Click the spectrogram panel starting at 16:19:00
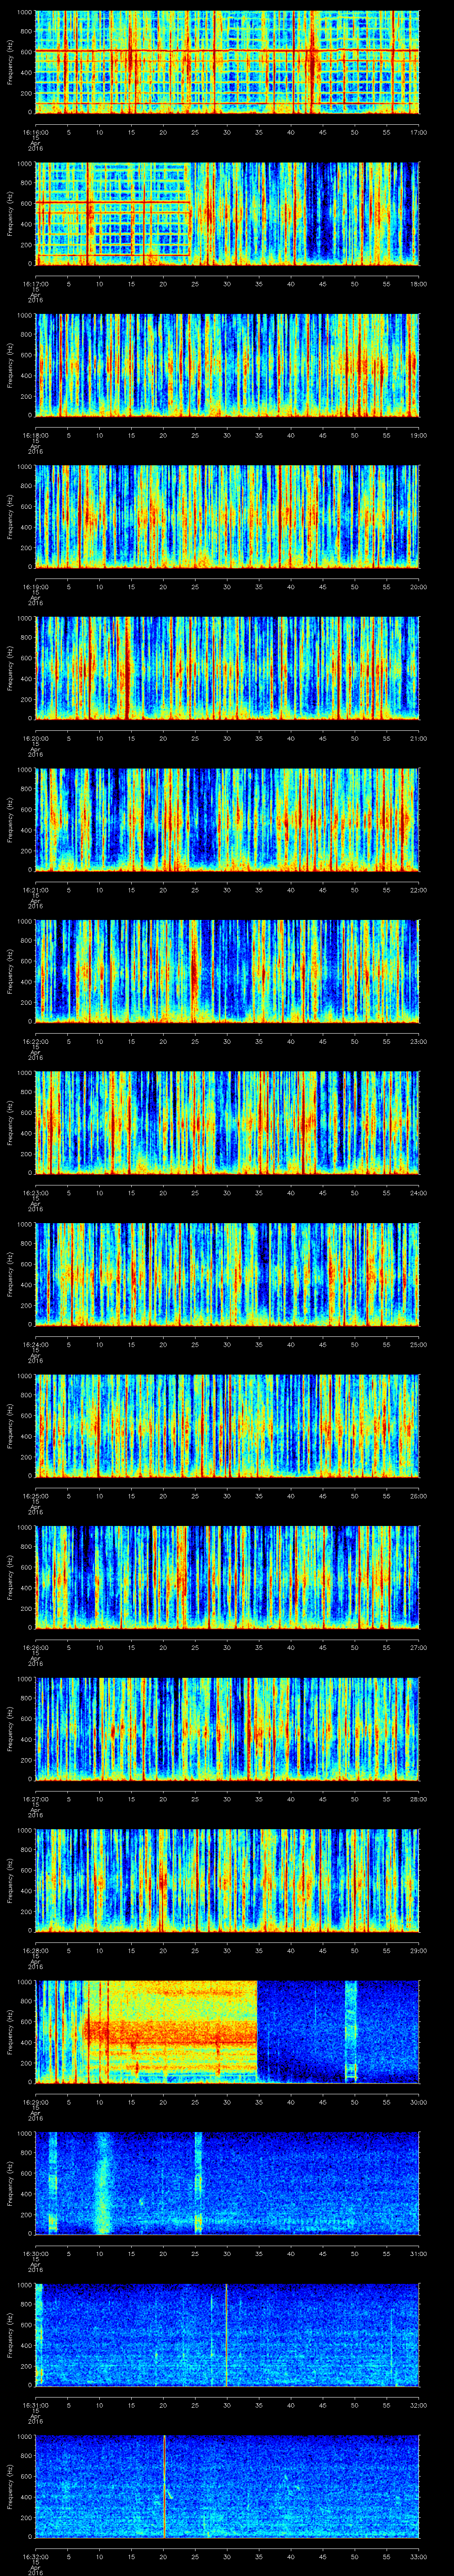 click(227, 516)
